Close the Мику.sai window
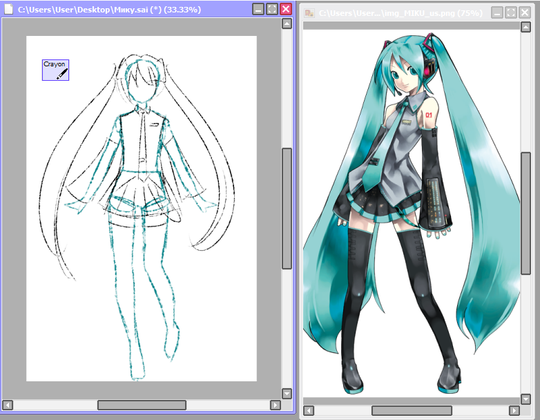The image size is (540, 420). click(286, 9)
